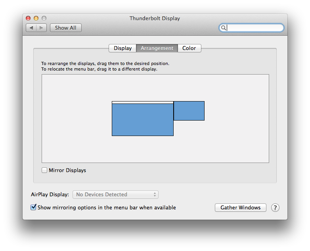Go back with the left arrow button
Image resolution: width=310 pixels, height=251 pixels.
[31, 28]
